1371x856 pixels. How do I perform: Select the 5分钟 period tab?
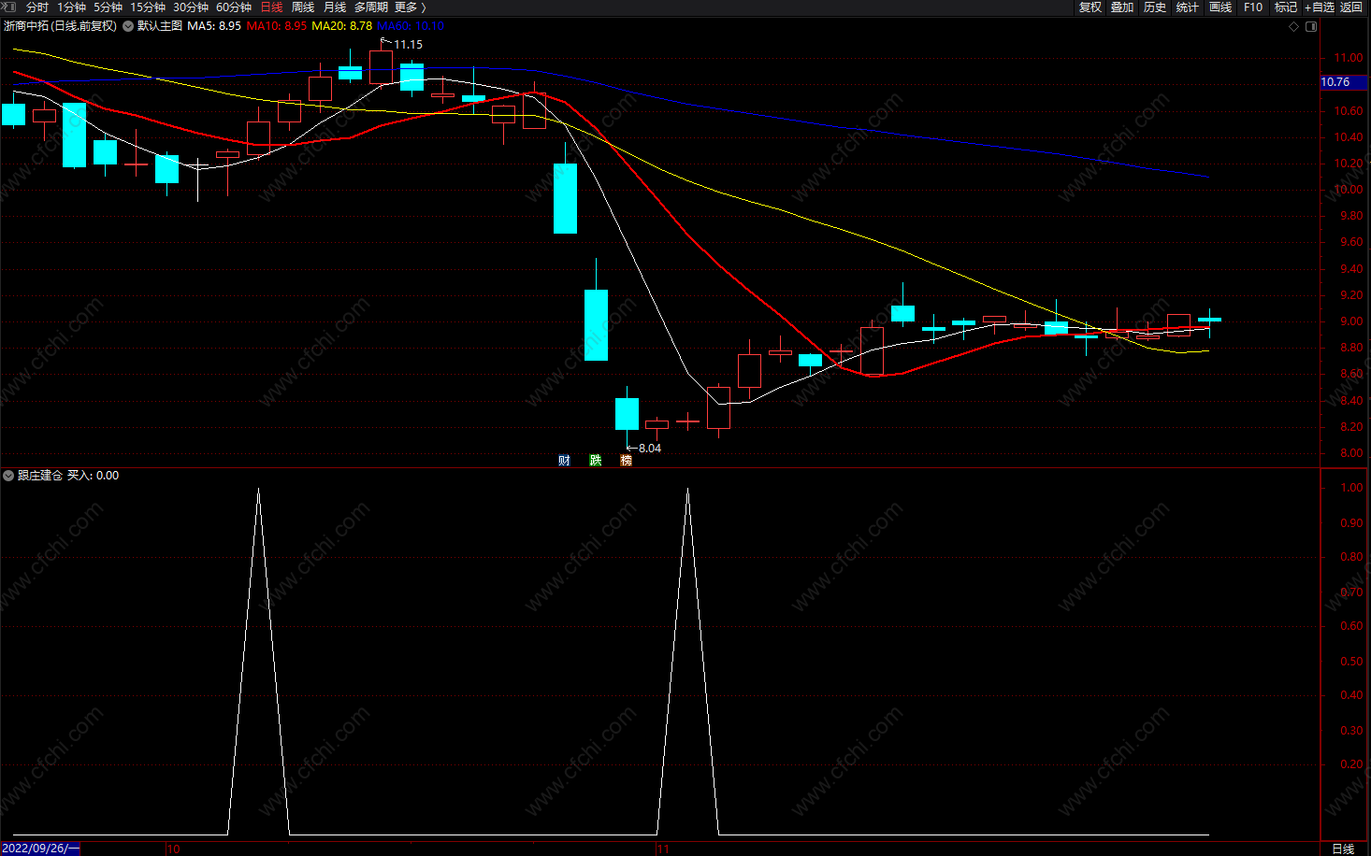click(x=108, y=7)
